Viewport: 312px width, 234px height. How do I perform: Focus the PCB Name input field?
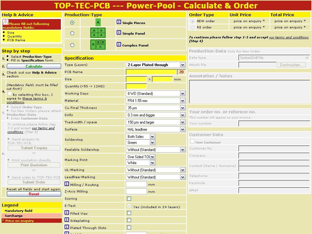pos(151,72)
